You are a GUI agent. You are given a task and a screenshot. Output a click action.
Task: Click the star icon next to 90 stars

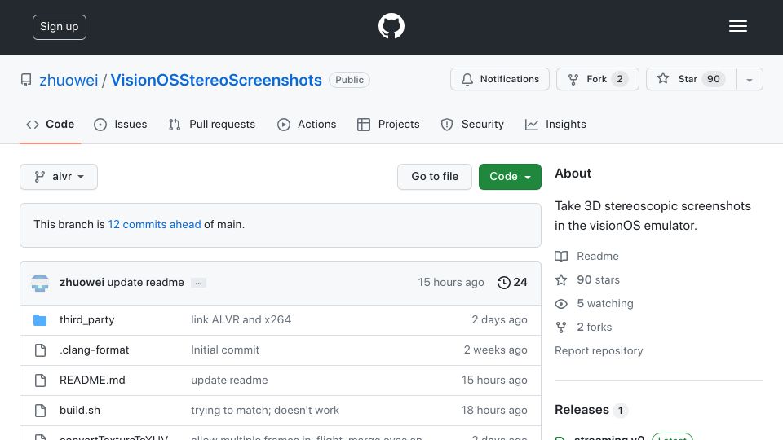pyautogui.click(x=561, y=279)
